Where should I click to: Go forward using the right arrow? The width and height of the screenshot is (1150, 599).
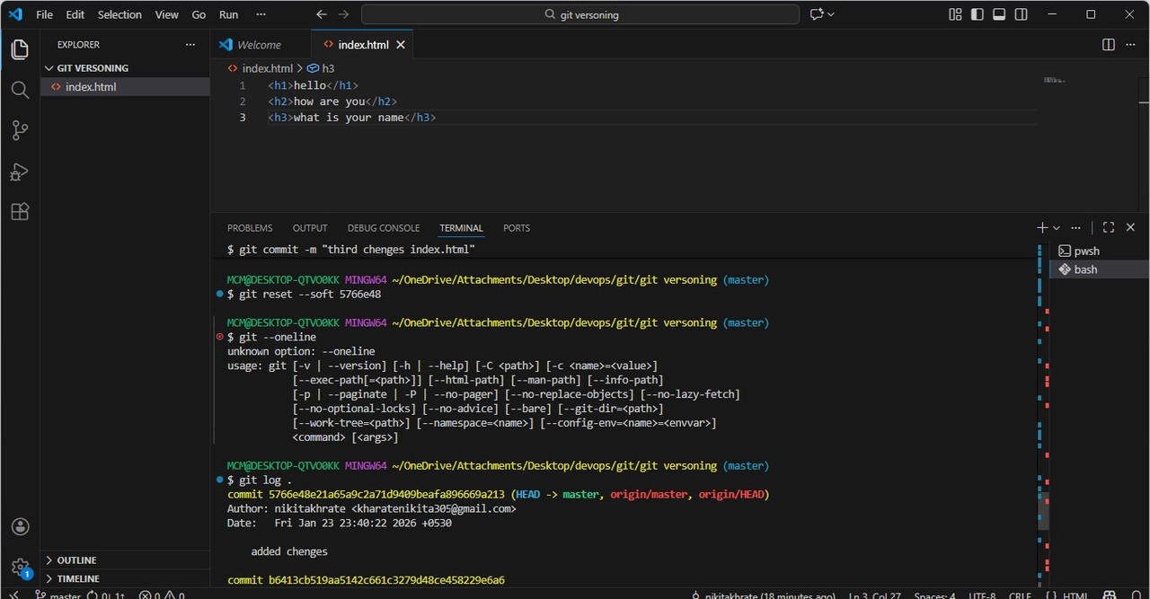click(343, 14)
